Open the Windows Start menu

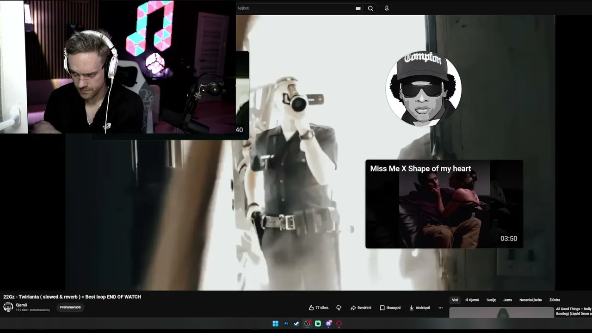276,324
